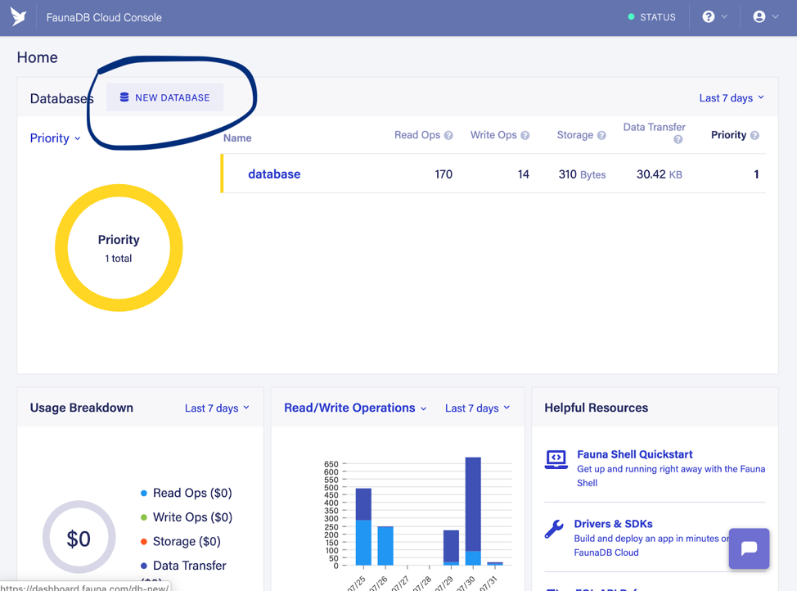Click the Write Ops help icon
The width and height of the screenshot is (797, 591).
(525, 135)
